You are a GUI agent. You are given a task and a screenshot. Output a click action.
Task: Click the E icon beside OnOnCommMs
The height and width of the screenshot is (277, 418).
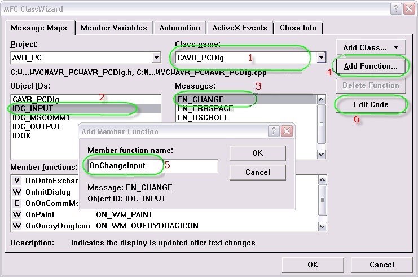pyautogui.click(x=16, y=203)
